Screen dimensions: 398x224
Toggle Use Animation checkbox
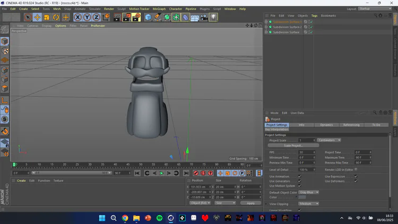click(x=300, y=176)
